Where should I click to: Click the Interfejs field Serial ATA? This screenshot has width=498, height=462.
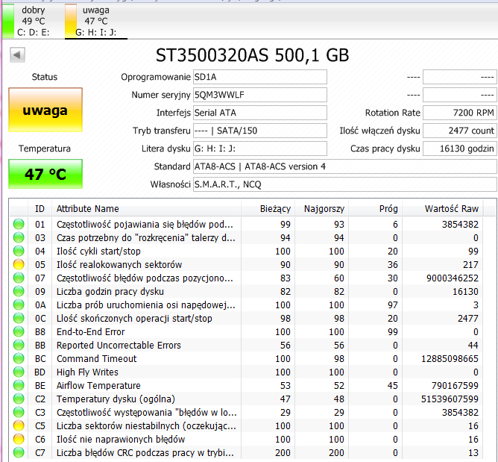[x=259, y=113]
